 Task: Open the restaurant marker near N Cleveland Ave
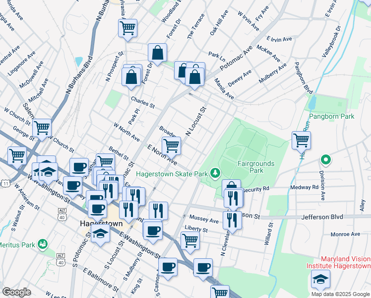point(232,220)
